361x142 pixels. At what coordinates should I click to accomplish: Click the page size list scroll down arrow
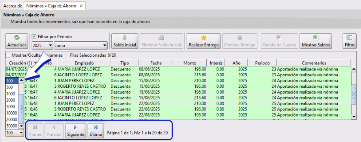coord(21,126)
